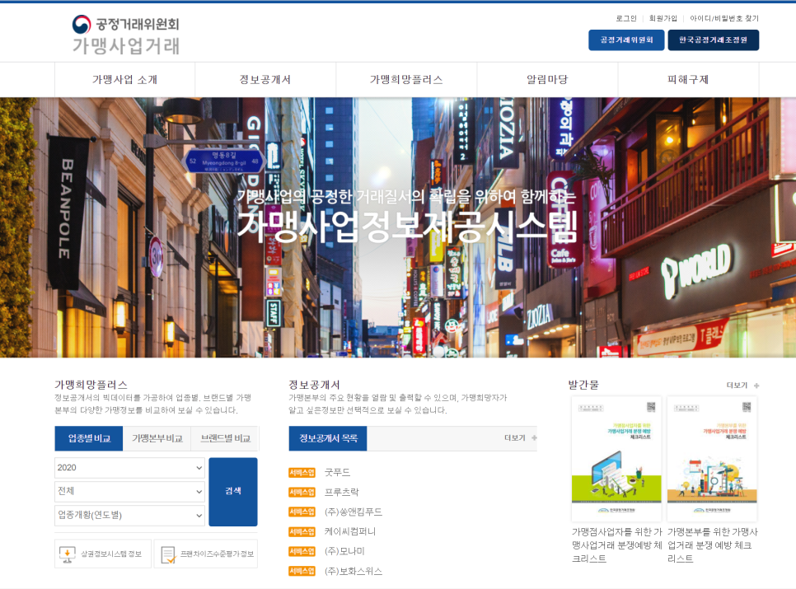Click the 서비스업 badge next to (주)보화스위스
Viewport: 796px width, 589px height.
(302, 571)
